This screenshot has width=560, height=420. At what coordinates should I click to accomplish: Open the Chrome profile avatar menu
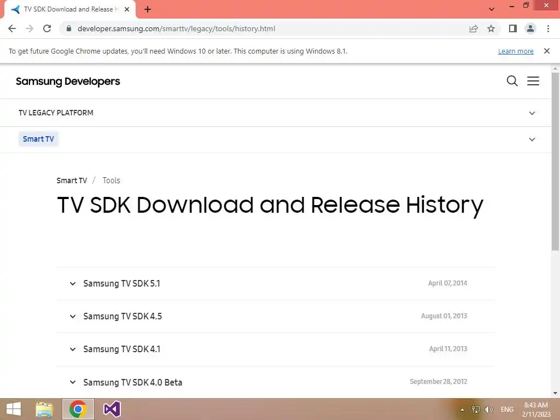tap(530, 28)
